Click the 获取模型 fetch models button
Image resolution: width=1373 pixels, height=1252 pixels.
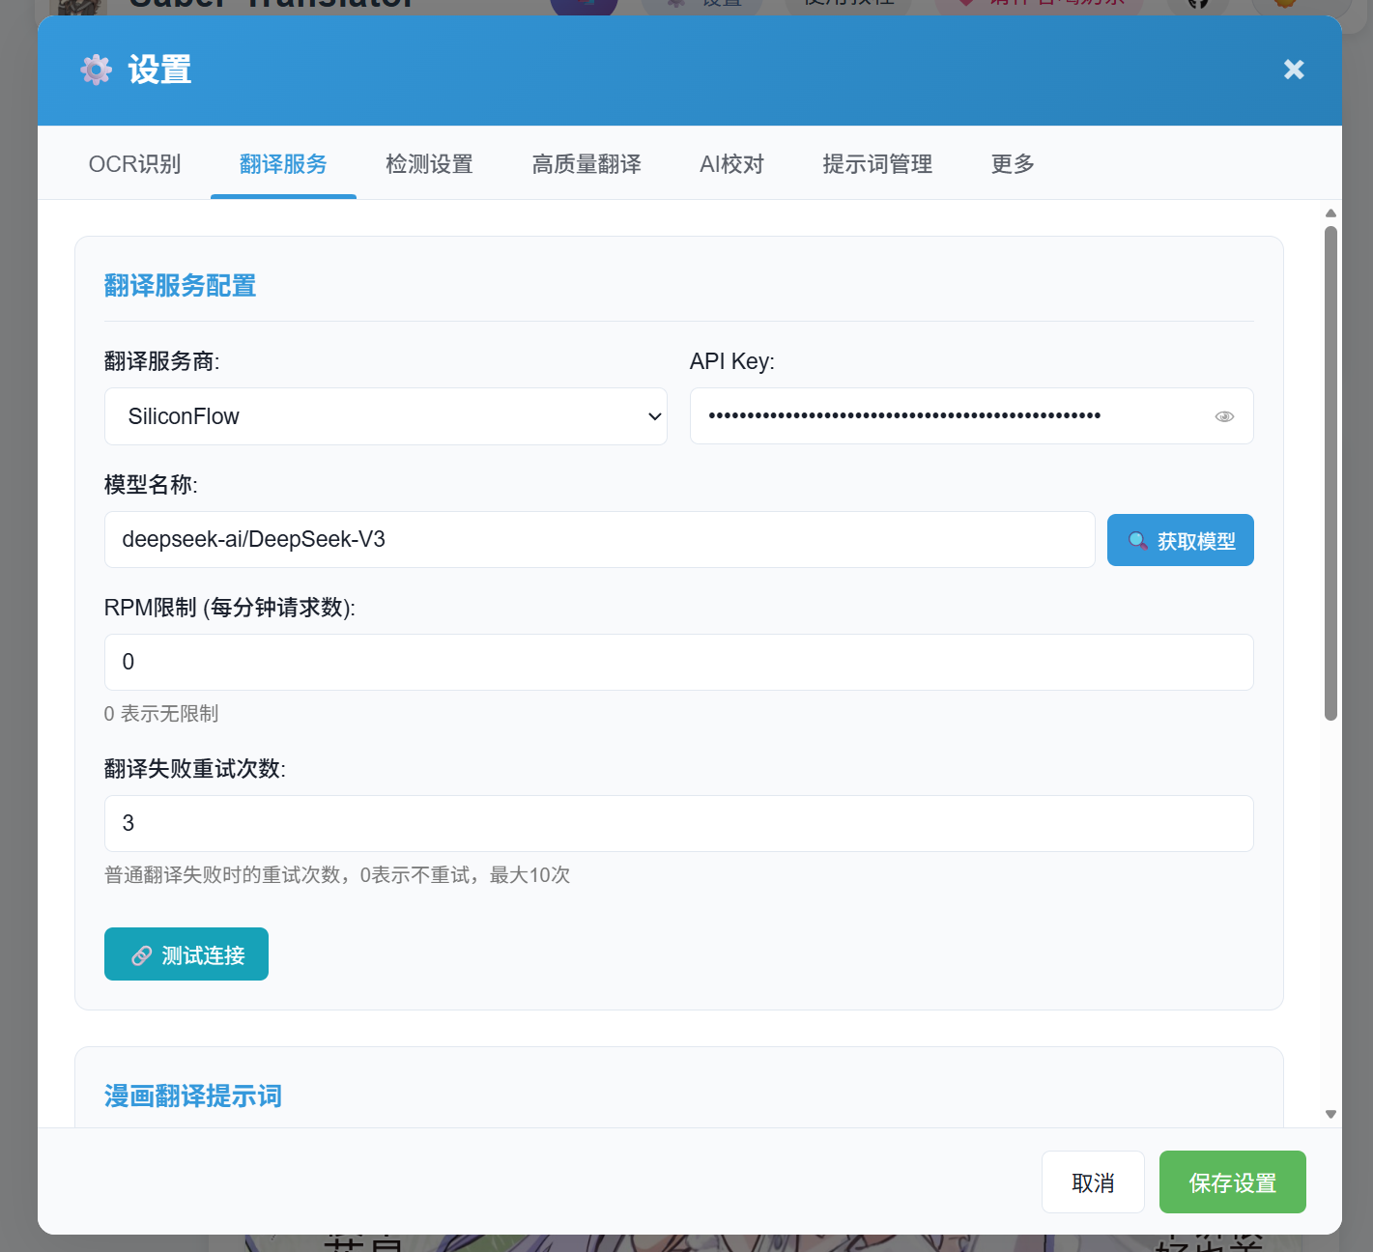click(1180, 541)
